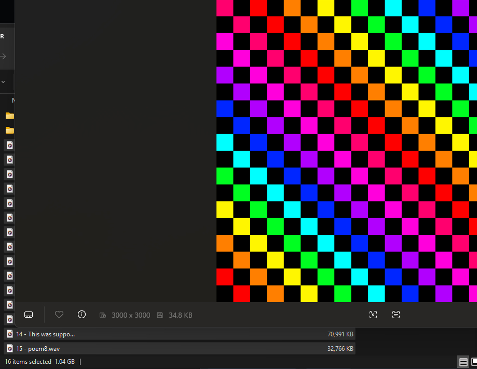The image size is (477, 369).
Task: Click the rainbow checkerboard image
Action: (x=346, y=150)
